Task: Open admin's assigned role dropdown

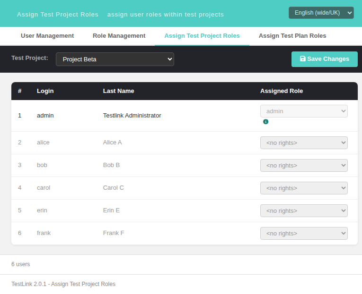Action: click(304, 111)
